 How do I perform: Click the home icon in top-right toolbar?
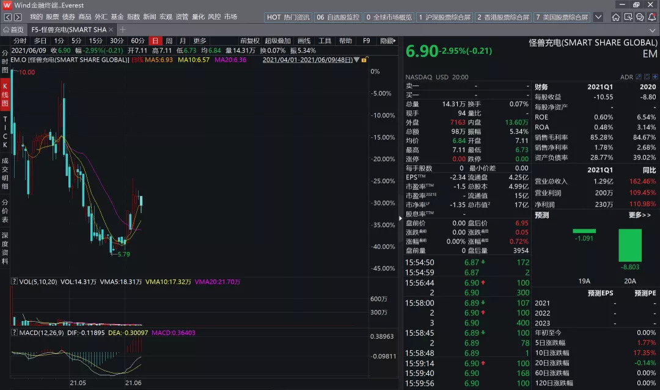pos(616,18)
